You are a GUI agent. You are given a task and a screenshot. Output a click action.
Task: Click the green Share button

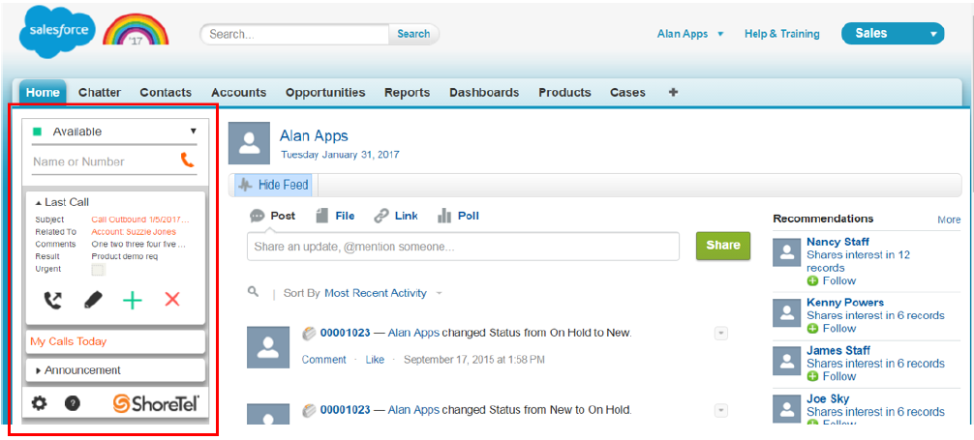(x=722, y=246)
